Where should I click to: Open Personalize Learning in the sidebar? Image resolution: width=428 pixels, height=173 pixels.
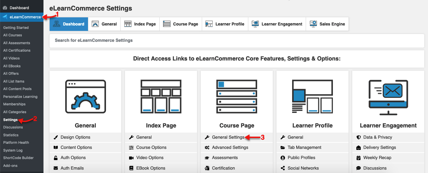tap(20, 97)
